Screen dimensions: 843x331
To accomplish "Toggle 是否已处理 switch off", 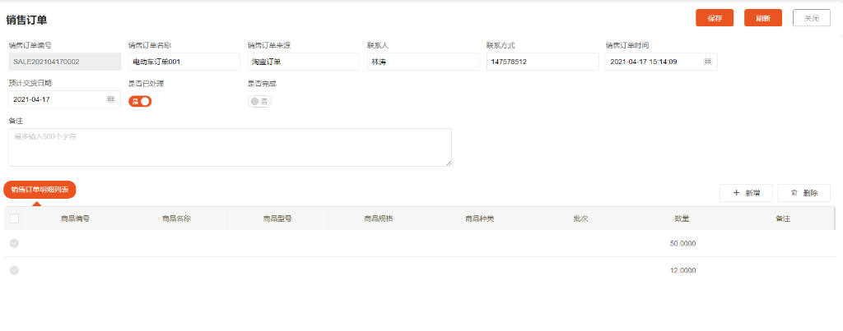I will tap(141, 101).
